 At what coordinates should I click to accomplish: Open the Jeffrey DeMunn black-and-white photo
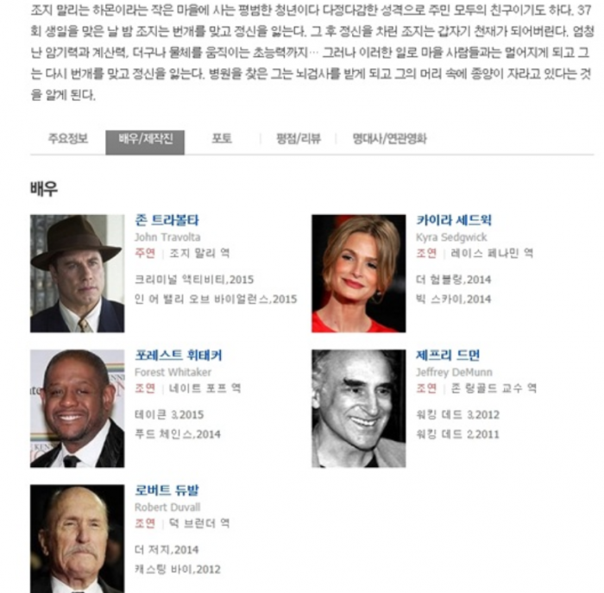(x=359, y=408)
